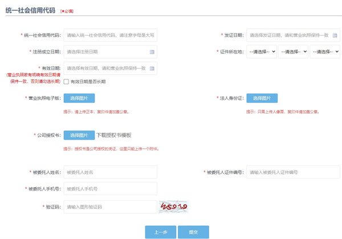Open calendar icon for 发证日期 field
342x239 pixels.
pos(335,35)
